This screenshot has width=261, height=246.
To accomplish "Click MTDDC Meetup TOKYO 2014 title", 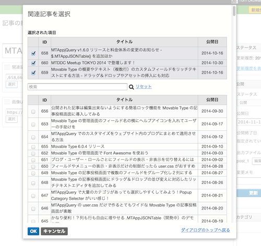I will (93, 63).
